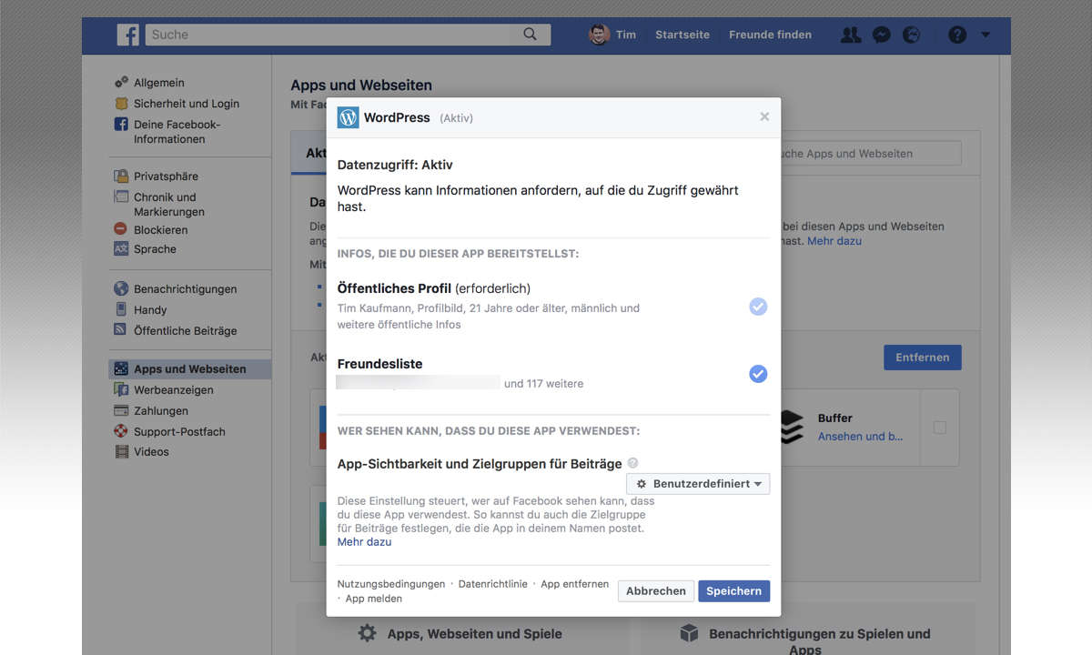Toggle the Öffentliches Profil checkmark
The image size is (1092, 655).
point(758,307)
